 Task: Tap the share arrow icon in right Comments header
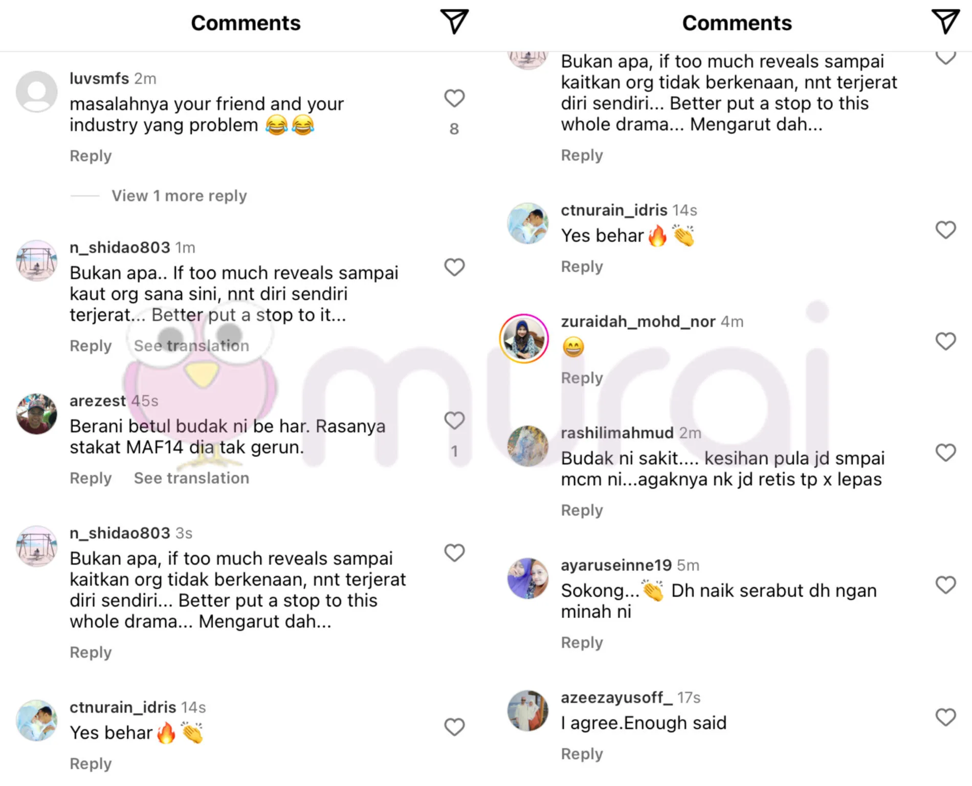pos(945,22)
